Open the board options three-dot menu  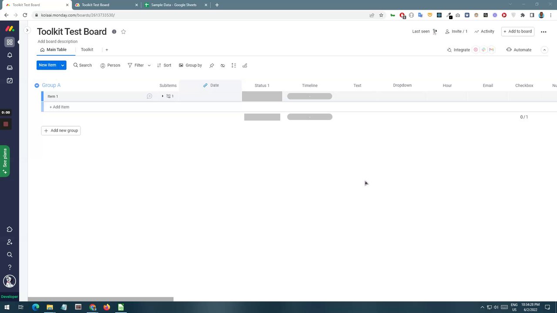tap(544, 32)
